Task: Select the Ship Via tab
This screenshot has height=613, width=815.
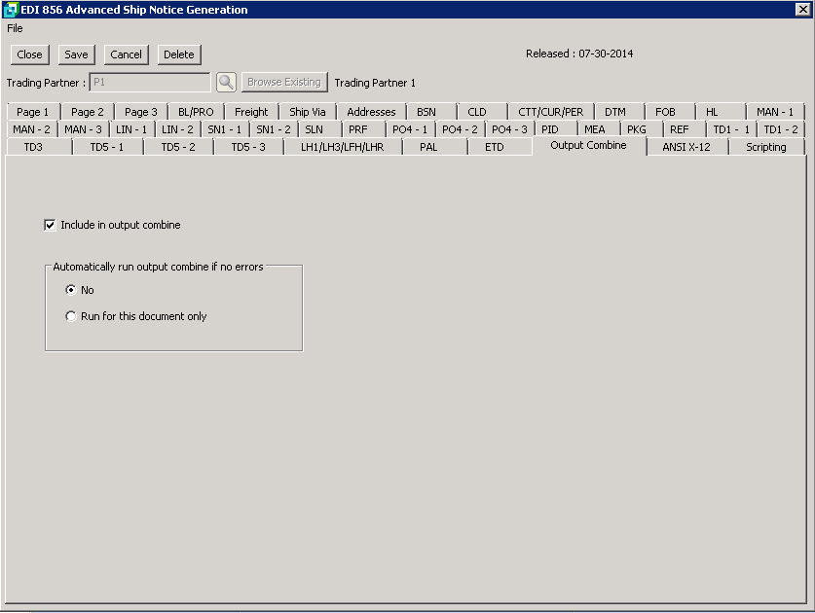Action: point(307,112)
